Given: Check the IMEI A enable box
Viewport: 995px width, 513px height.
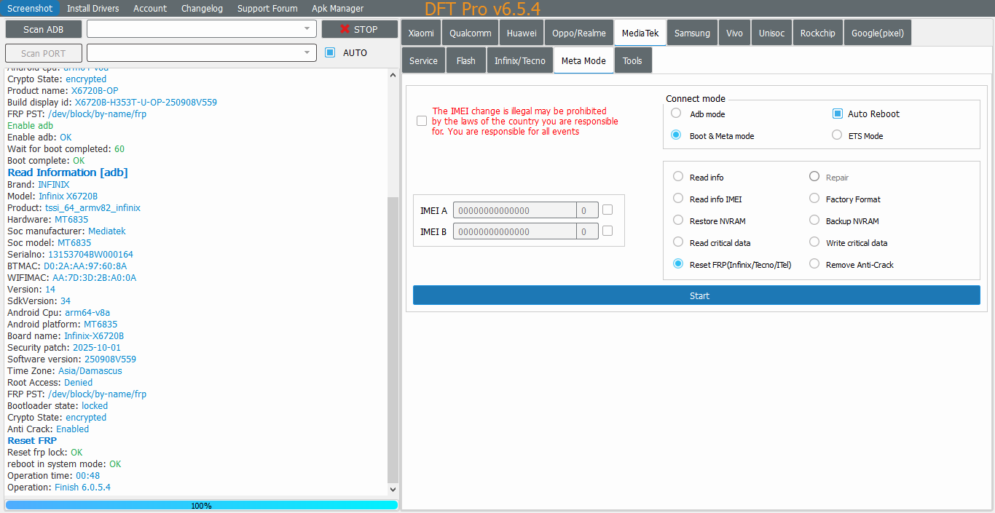Looking at the screenshot, I should [607, 210].
